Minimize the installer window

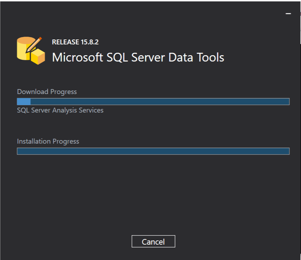(288, 13)
